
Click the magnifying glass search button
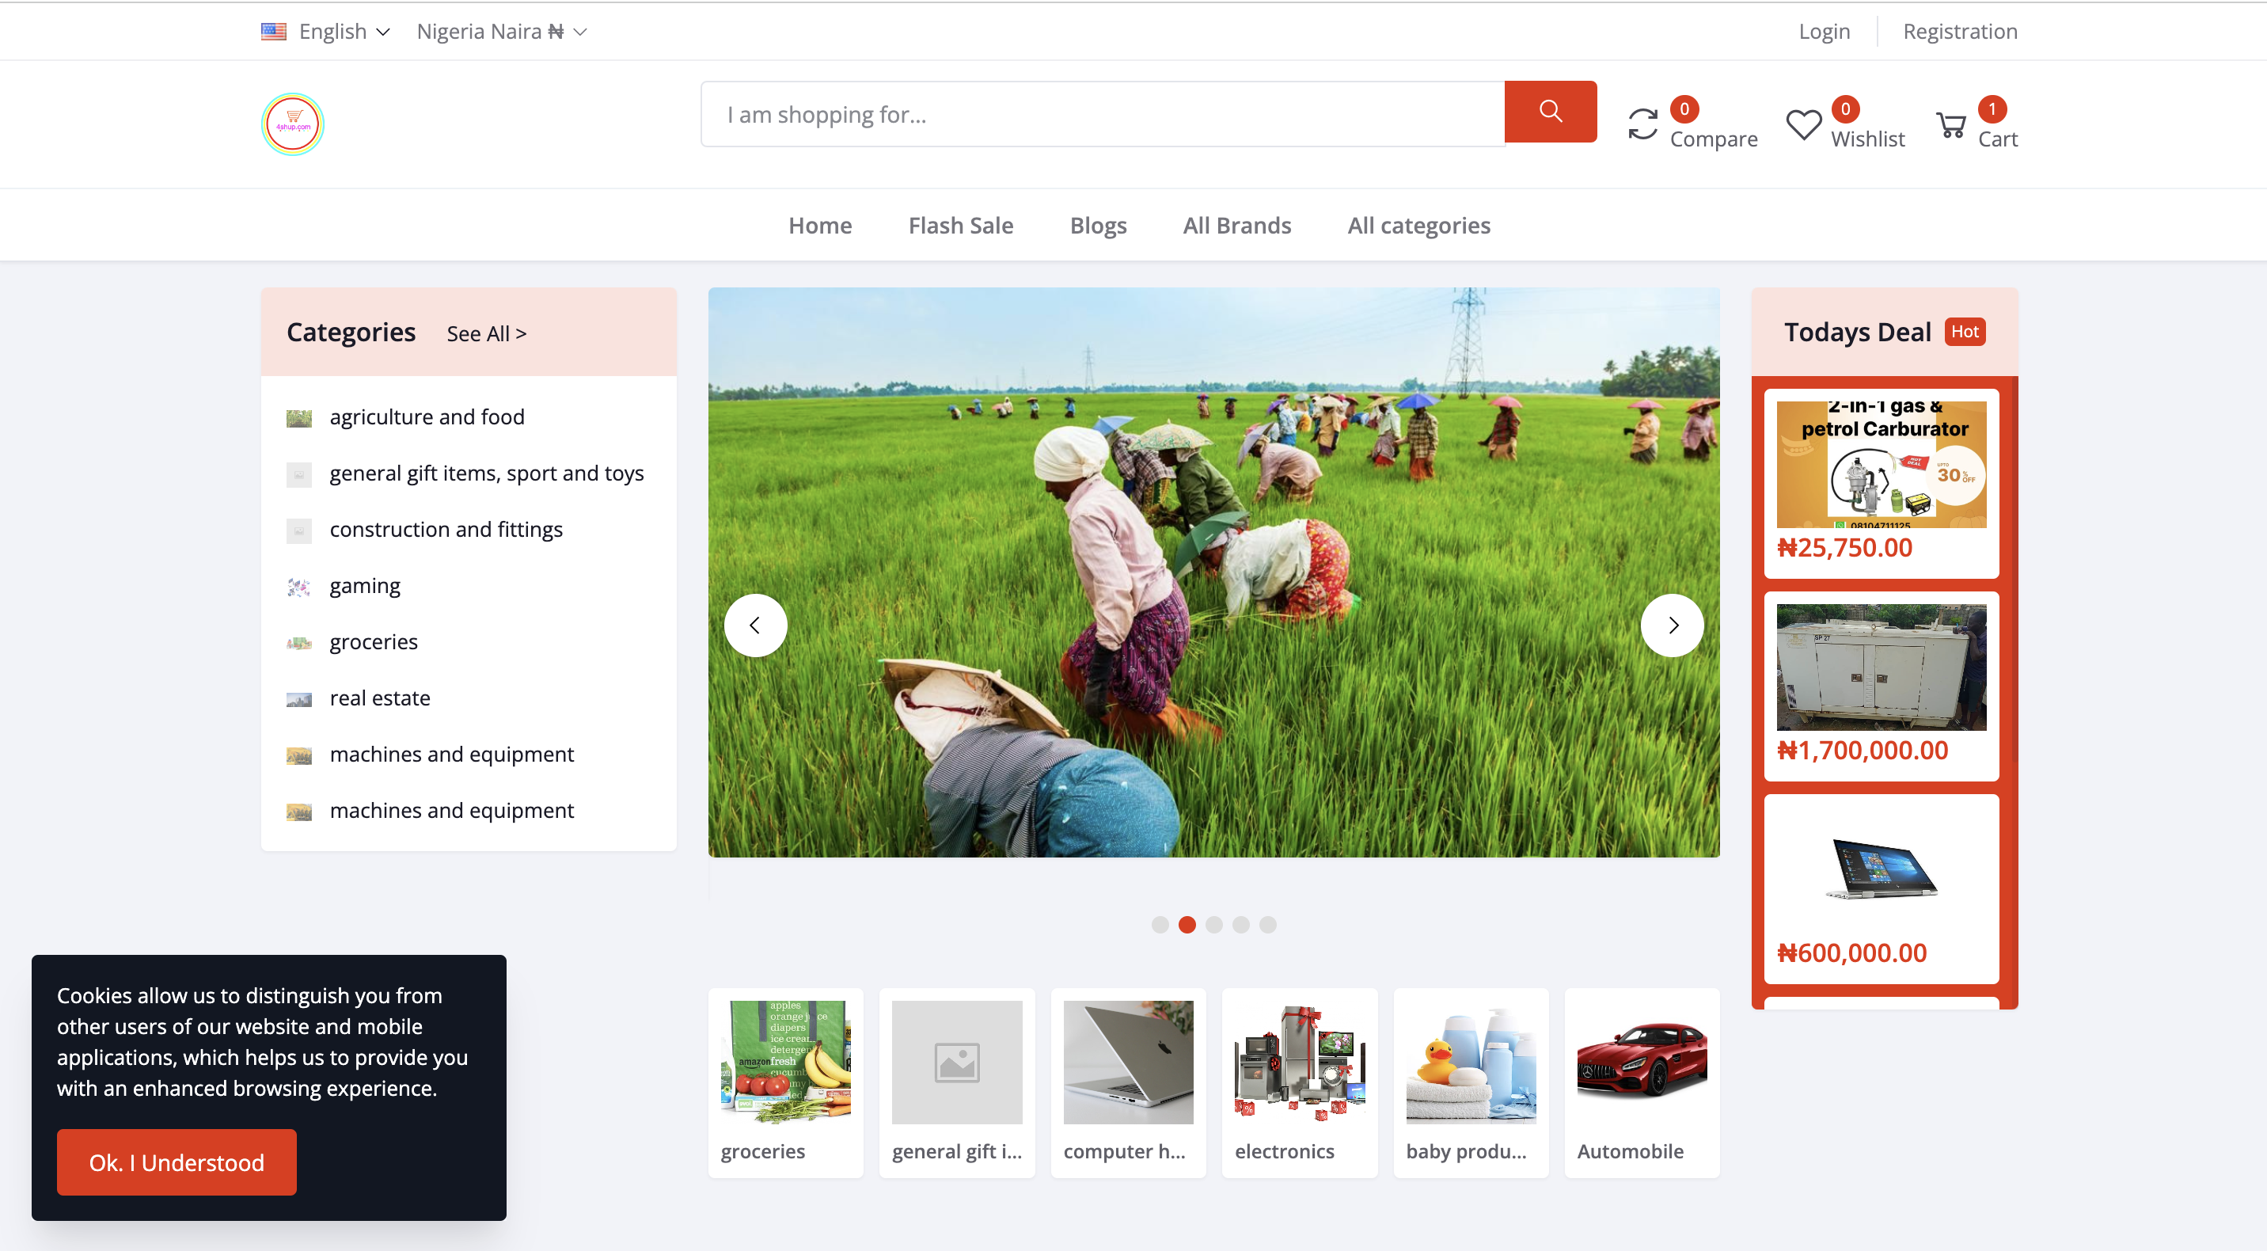coord(1550,112)
